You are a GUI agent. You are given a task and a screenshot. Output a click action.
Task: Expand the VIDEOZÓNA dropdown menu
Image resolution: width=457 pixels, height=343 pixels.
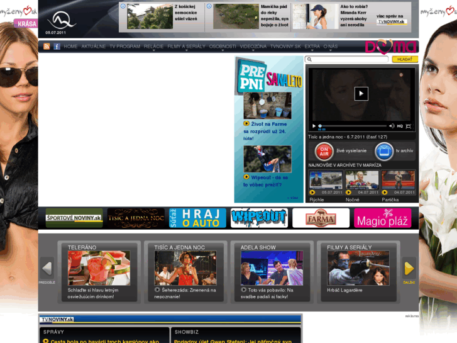tap(253, 47)
